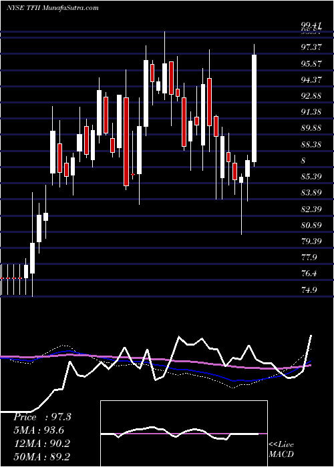Click the 85.39 price axis label
The height and width of the screenshot is (467, 334).
coord(311,176)
